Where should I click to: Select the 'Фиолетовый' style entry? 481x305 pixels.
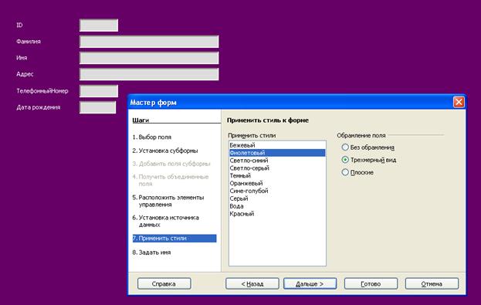coord(277,153)
